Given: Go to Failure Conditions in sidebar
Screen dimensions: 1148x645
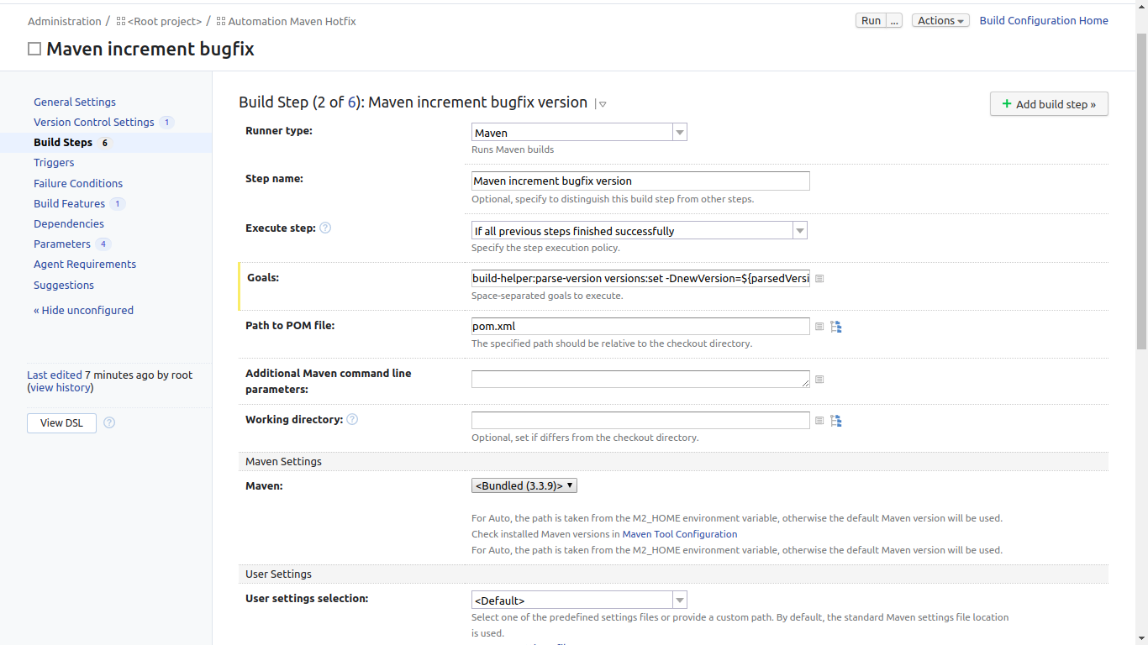Looking at the screenshot, I should click(78, 183).
